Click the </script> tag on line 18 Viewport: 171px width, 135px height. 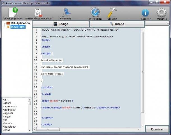click(x=47, y=87)
